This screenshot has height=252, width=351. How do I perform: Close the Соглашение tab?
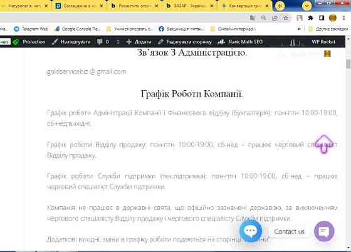point(102,6)
